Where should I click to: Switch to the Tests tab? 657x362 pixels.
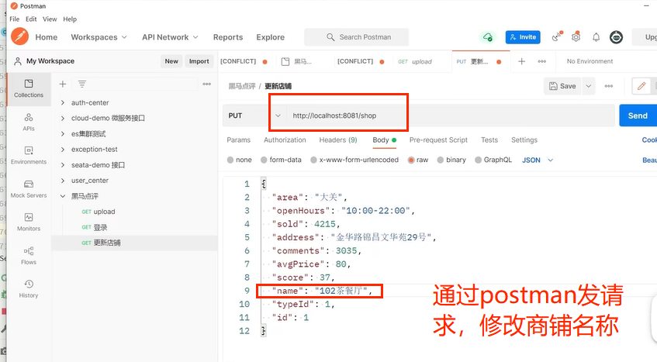(489, 140)
